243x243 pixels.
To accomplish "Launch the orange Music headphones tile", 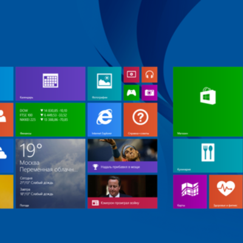I will coord(149,75).
